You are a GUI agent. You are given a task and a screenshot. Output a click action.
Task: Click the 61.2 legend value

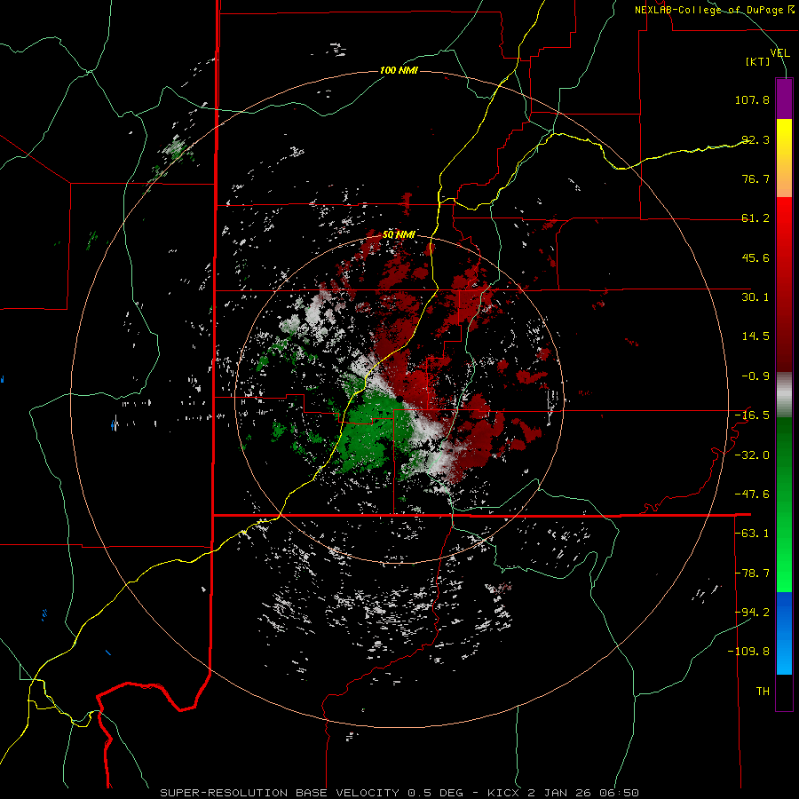(755, 218)
